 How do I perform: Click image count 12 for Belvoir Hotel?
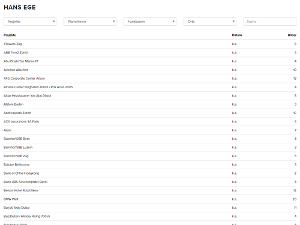295,190
